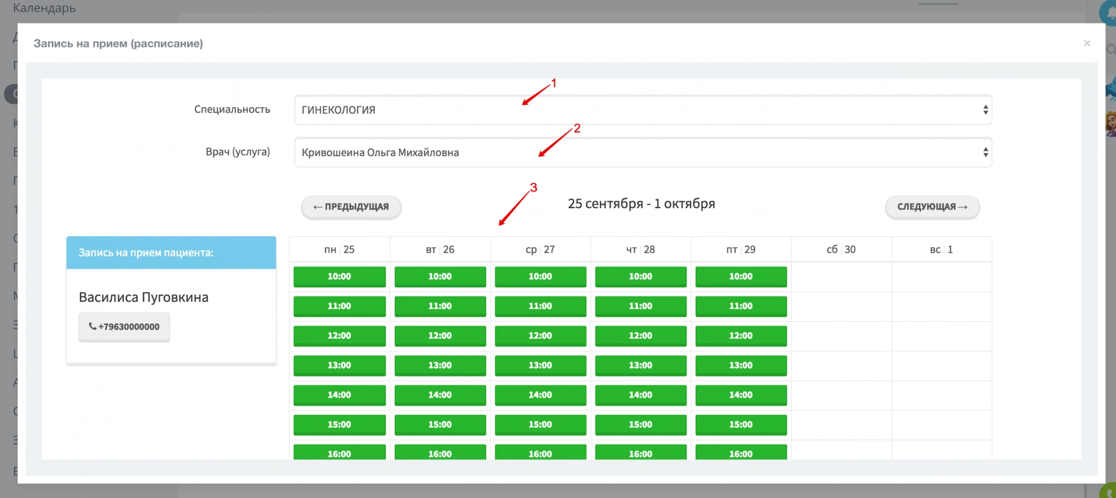Image resolution: width=1116 pixels, height=498 pixels.
Task: Book Tuesday 26 slot at 11:00
Action: [440, 306]
